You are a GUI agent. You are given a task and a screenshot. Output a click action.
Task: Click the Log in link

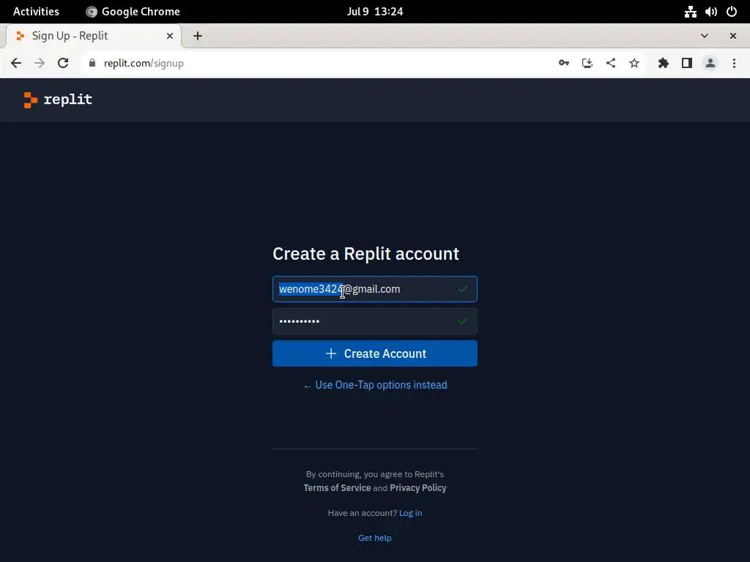point(410,513)
